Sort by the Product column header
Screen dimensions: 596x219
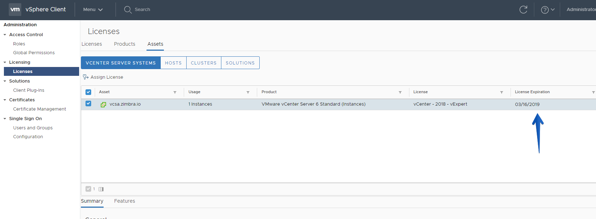pyautogui.click(x=269, y=92)
